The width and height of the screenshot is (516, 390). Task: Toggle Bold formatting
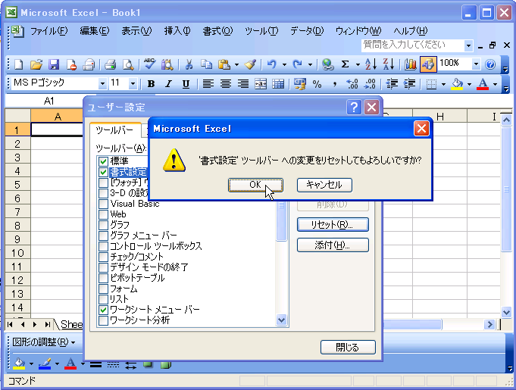[x=151, y=84]
